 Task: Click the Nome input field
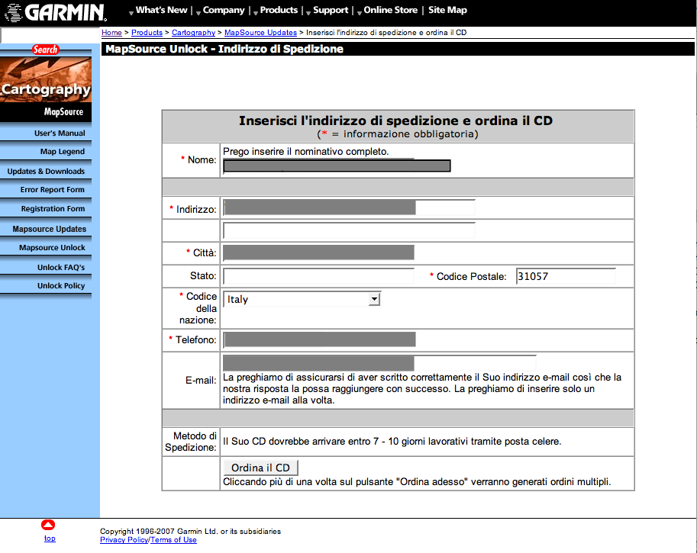[337, 166]
